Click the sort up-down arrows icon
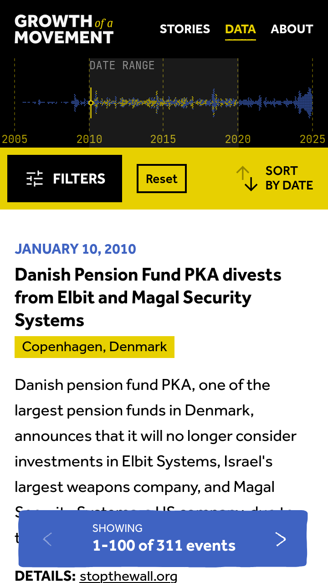 [x=247, y=179]
